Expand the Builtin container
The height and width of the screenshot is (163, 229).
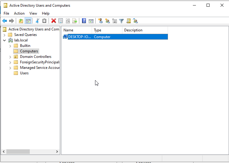pos(10,46)
